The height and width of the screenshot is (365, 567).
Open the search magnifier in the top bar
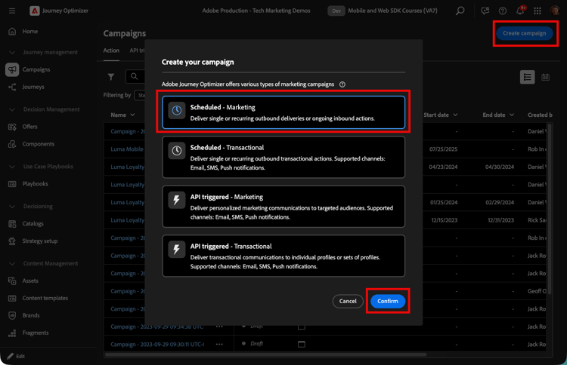point(460,11)
